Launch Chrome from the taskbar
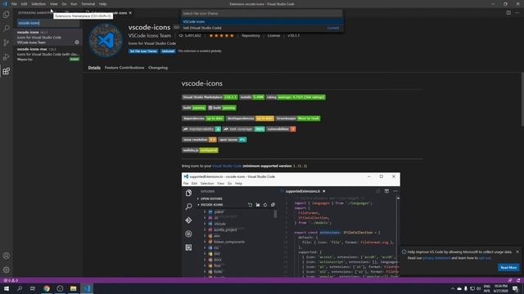Image resolution: width=524 pixels, height=294 pixels. coord(47,288)
